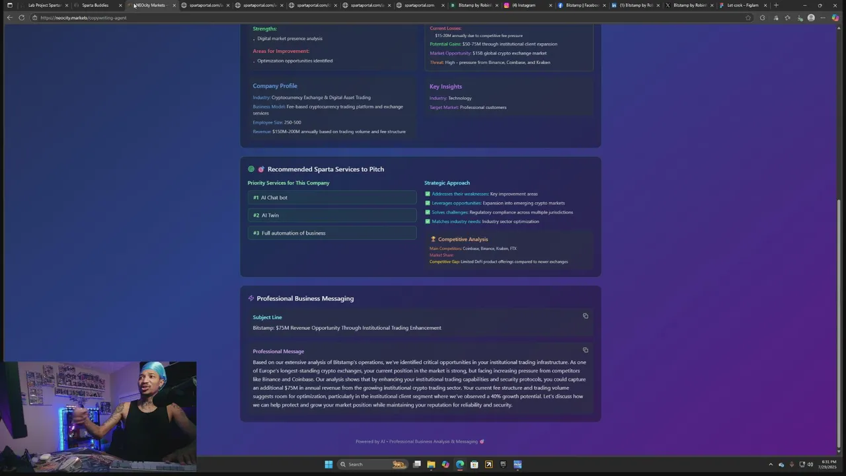Open Copilot from taskbar

click(445, 464)
